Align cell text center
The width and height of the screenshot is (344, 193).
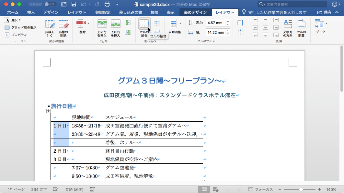266,27
